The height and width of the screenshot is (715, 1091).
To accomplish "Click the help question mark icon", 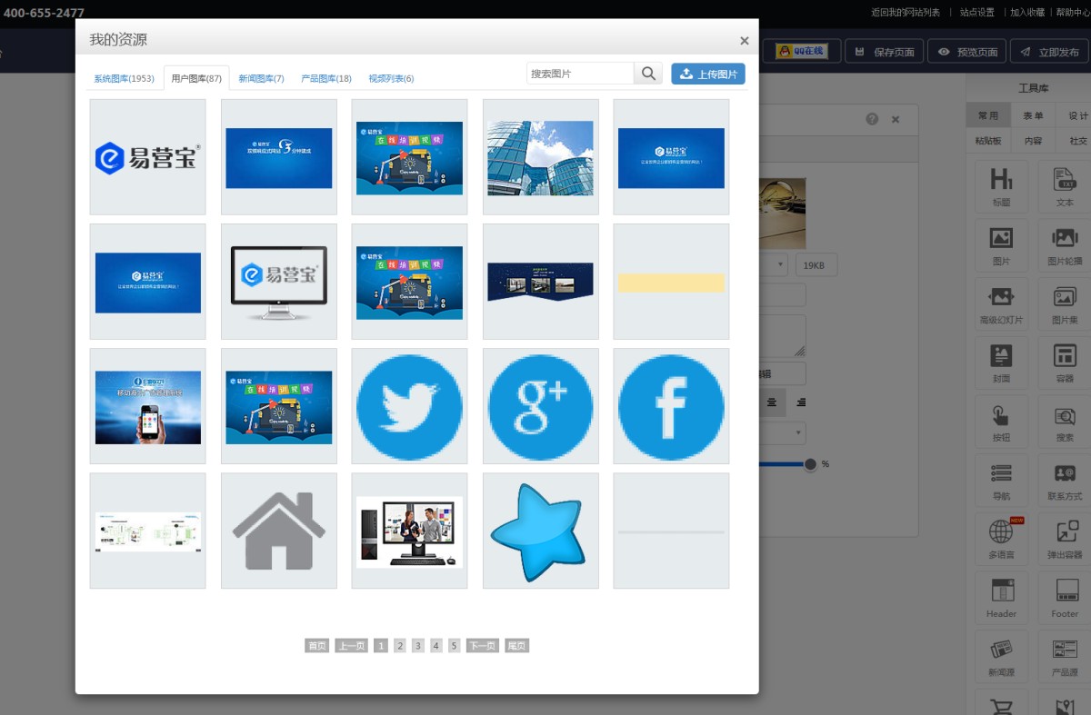I will click(872, 119).
